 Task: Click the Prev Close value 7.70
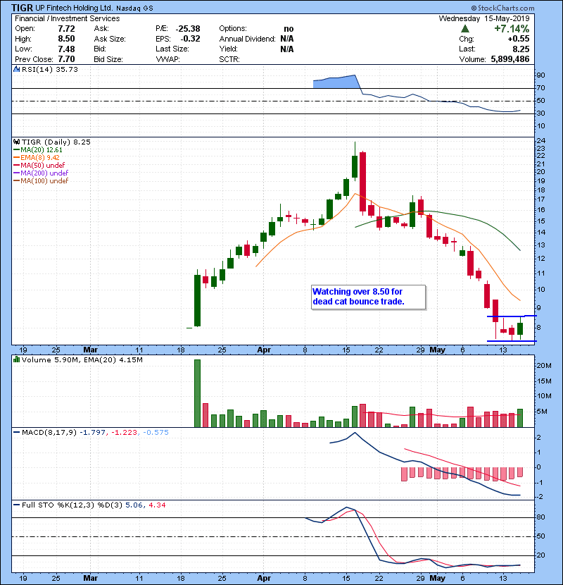pos(66,59)
